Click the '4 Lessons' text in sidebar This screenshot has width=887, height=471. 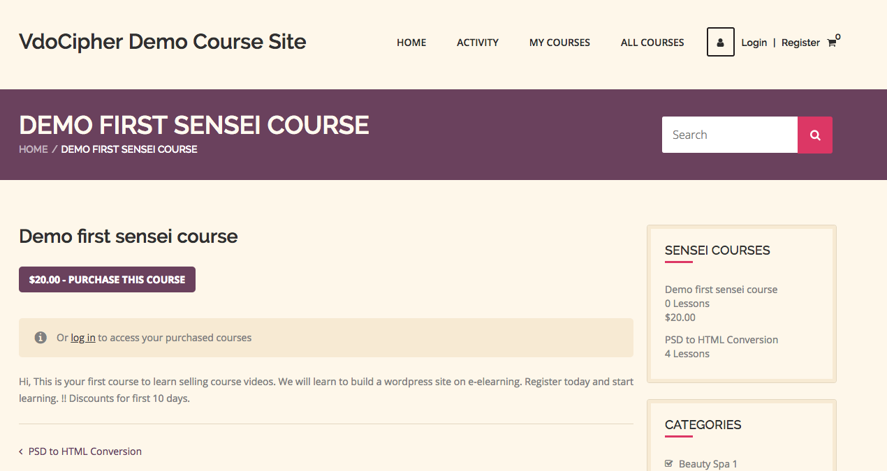tap(687, 354)
